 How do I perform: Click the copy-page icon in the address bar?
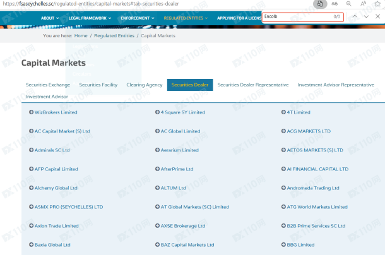(x=320, y=4)
